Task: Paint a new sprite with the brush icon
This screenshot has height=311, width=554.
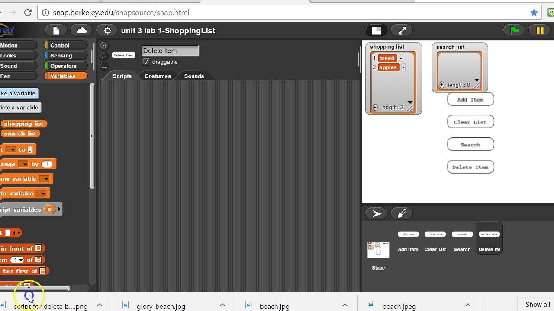Action: (402, 213)
